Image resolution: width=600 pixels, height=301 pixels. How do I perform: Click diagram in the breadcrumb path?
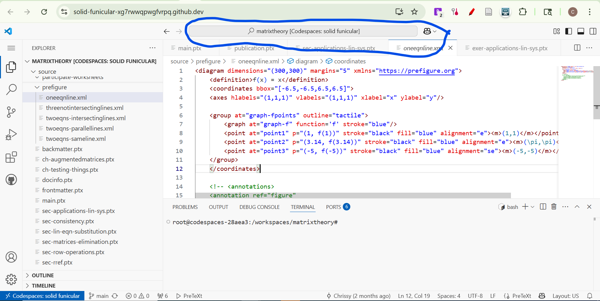click(302, 61)
